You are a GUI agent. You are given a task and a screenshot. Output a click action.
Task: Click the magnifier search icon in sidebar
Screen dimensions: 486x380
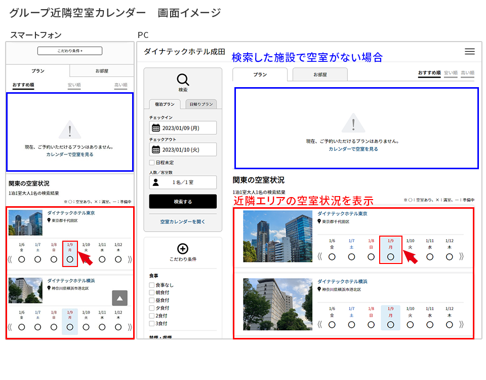[183, 80]
